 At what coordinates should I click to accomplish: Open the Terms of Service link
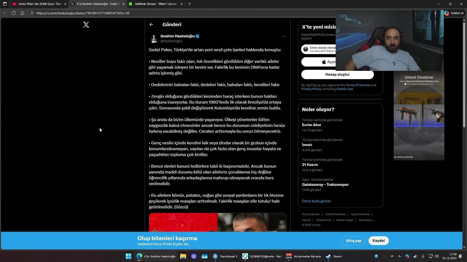pos(358,85)
